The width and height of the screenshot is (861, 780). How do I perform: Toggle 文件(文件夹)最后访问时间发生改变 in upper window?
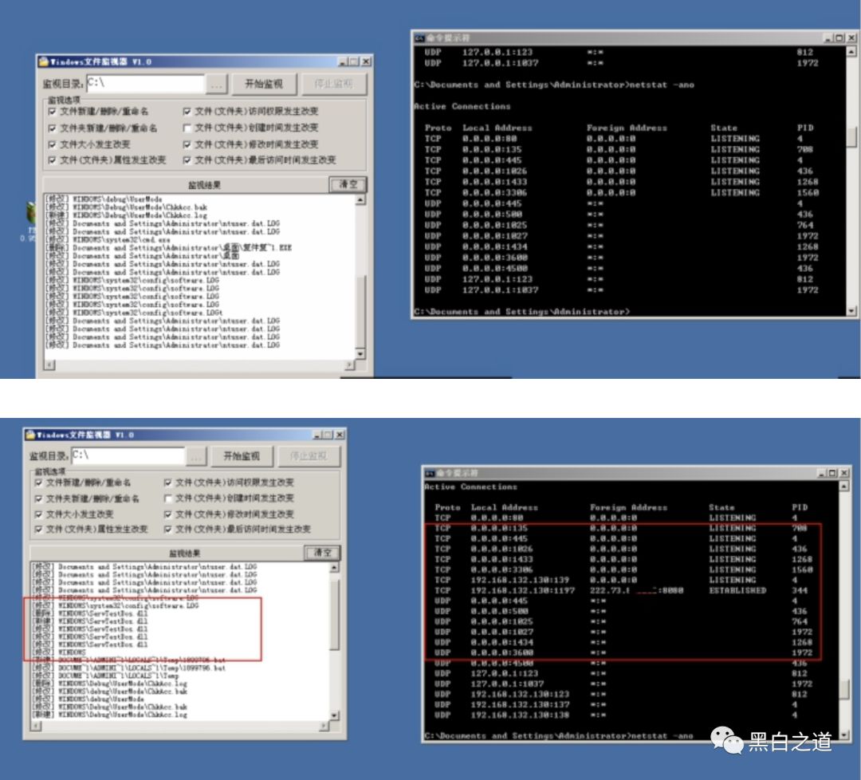(187, 160)
